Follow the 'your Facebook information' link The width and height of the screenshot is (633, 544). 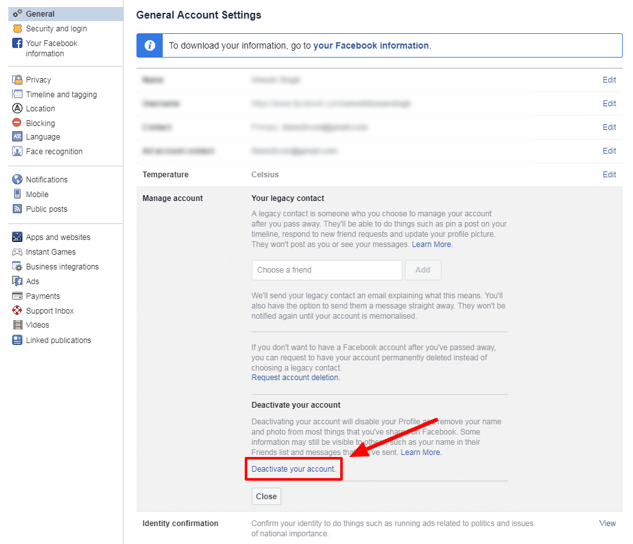coord(371,45)
